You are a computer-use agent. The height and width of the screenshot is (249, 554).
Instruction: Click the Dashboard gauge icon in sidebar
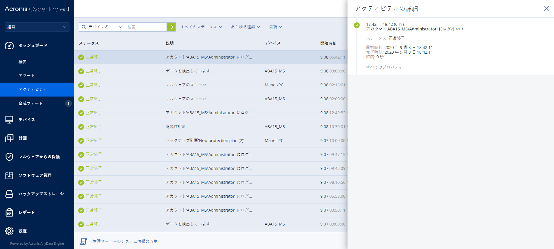coord(9,46)
